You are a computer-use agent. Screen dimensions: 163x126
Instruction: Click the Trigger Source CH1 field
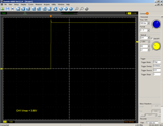(157, 70)
